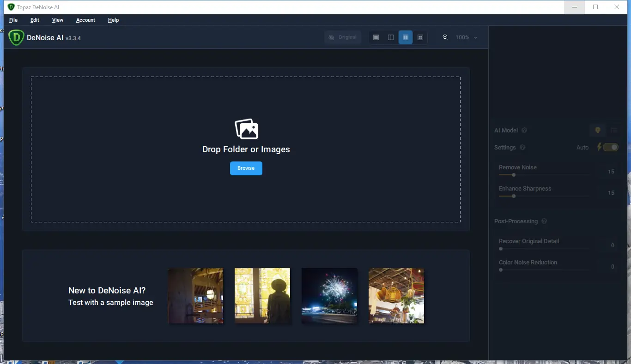This screenshot has height=364, width=631.
Task: Open the File menu
Action: tap(13, 20)
